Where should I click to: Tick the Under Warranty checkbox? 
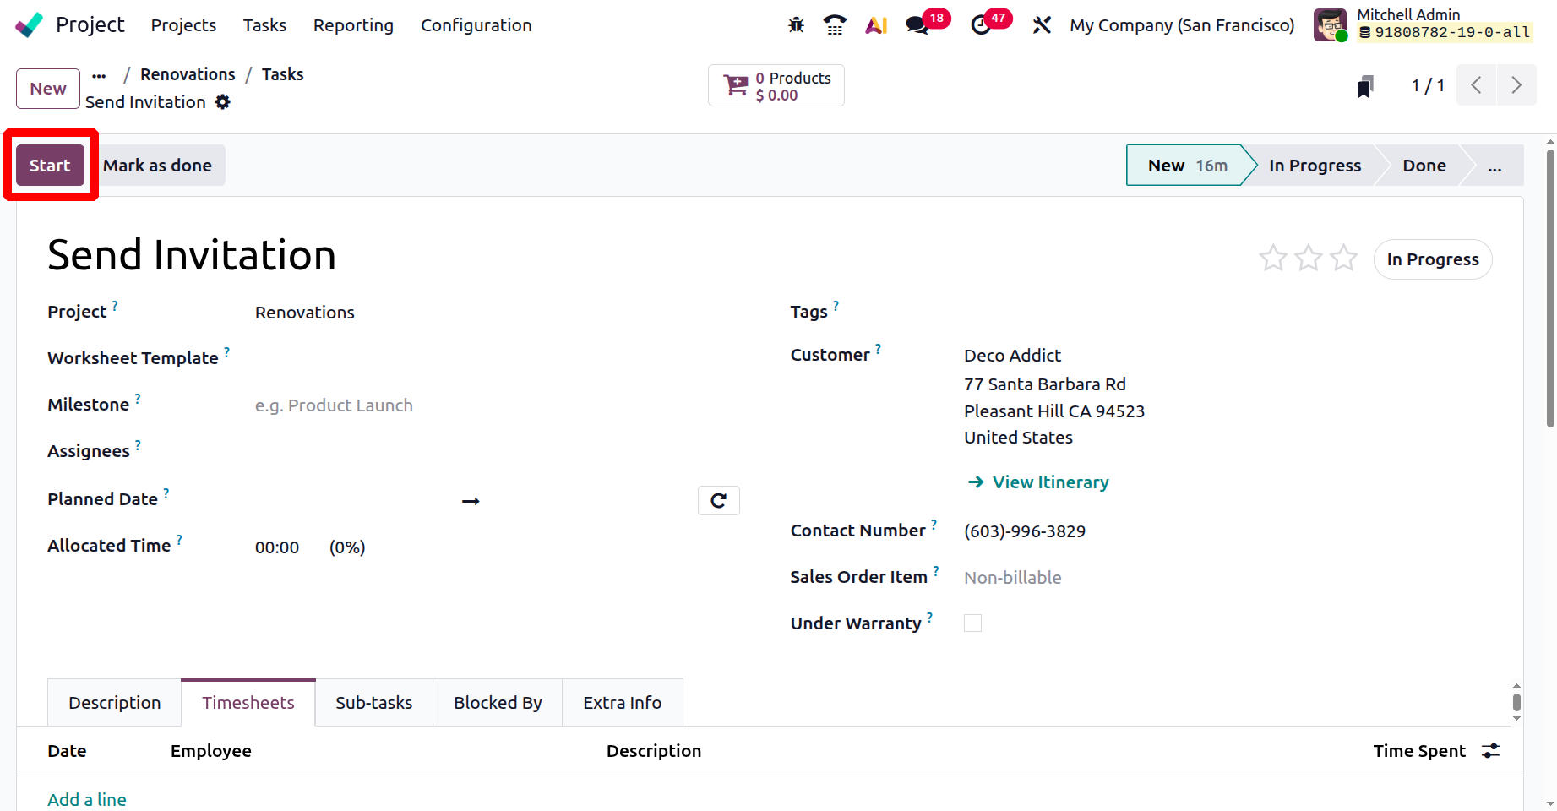[973, 623]
